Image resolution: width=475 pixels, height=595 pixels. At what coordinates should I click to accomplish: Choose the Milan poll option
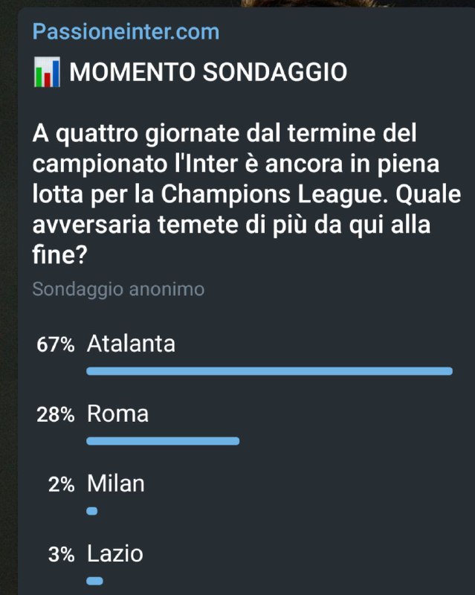pyautogui.click(x=115, y=483)
